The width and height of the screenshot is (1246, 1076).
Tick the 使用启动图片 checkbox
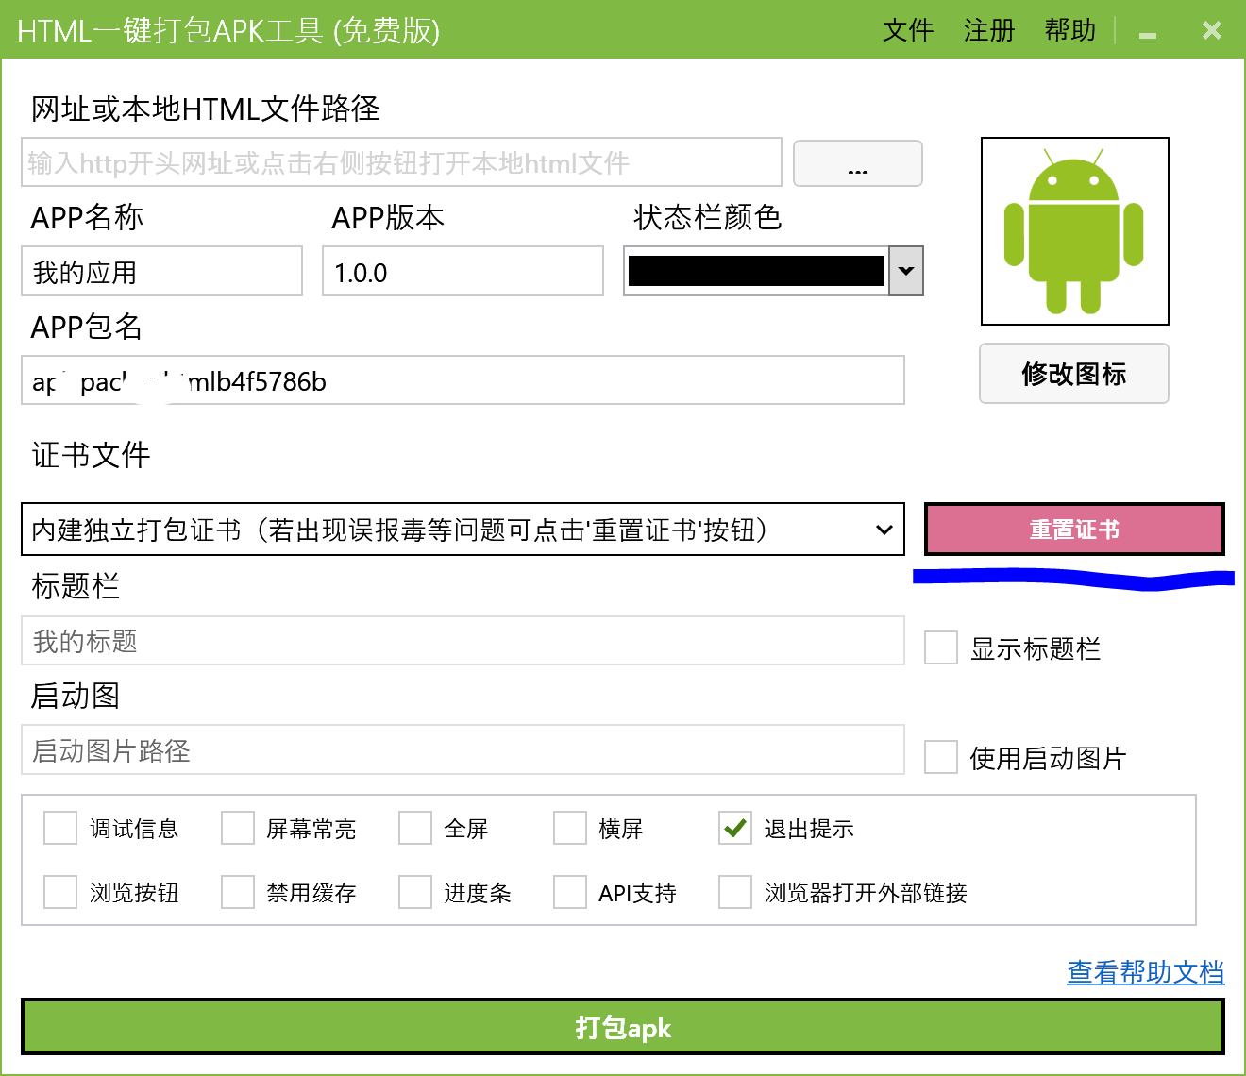(x=941, y=758)
